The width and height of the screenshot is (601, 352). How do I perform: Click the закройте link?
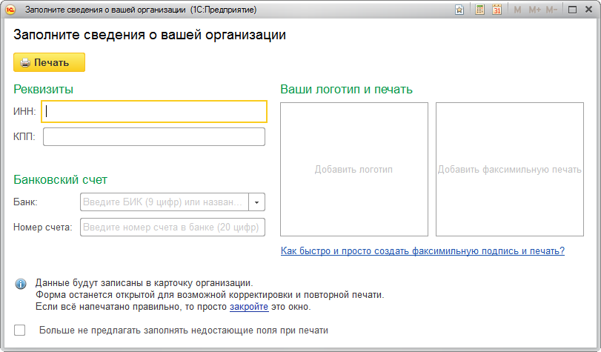(249, 307)
